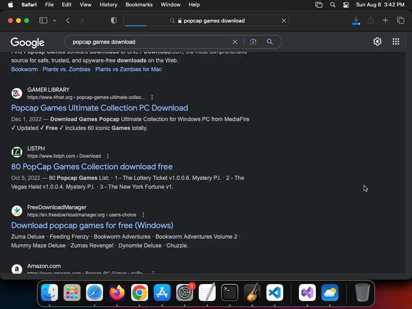Open the Safari menu
The width and height of the screenshot is (412, 309).
(x=29, y=5)
